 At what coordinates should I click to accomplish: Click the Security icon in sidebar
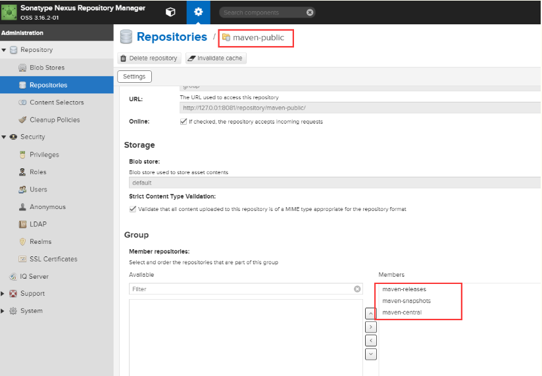[13, 137]
